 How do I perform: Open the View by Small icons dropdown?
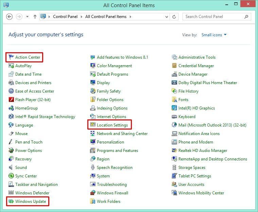coord(214,35)
